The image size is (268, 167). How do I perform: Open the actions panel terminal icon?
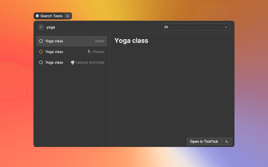[x=227, y=142]
